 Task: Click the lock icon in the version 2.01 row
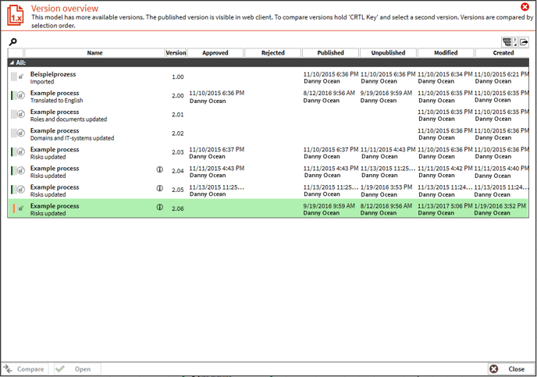[21, 115]
